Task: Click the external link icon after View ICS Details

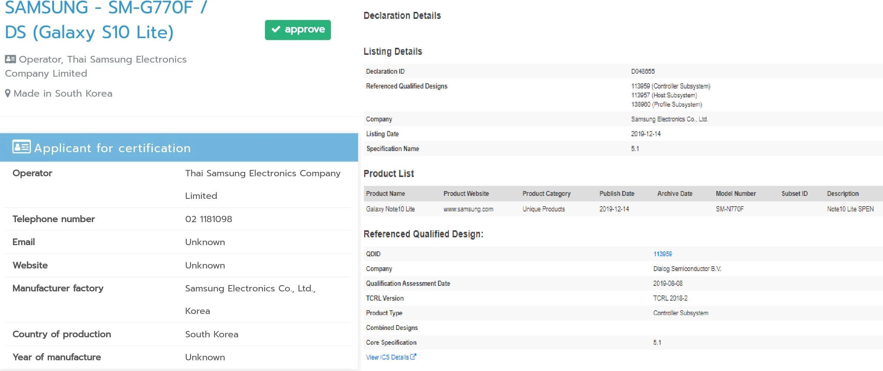Action: tap(413, 357)
